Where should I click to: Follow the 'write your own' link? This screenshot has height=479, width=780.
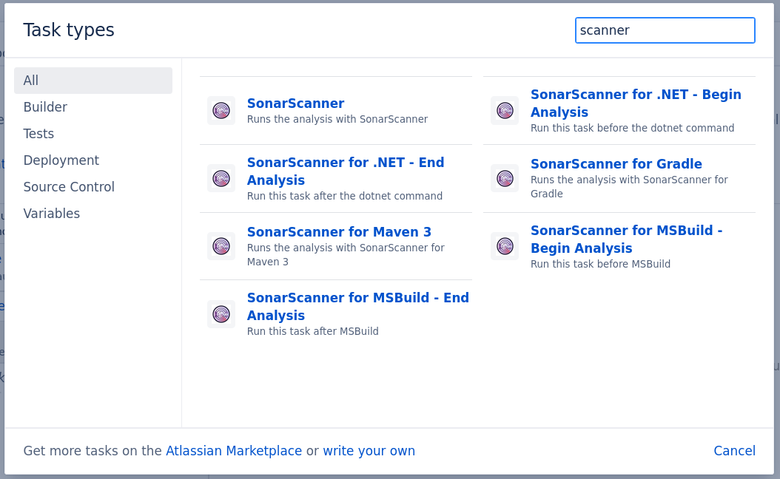[369, 451]
